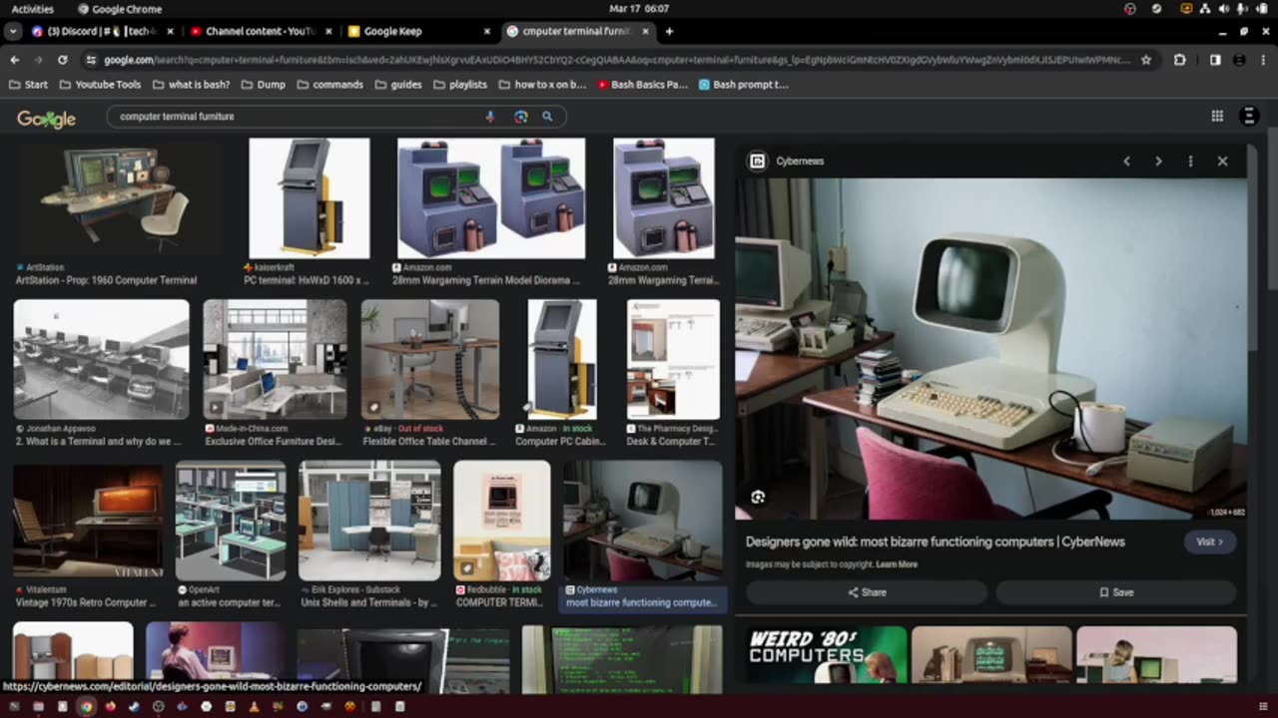Show previous image in preview panel
This screenshot has width=1278, height=718.
(1126, 161)
